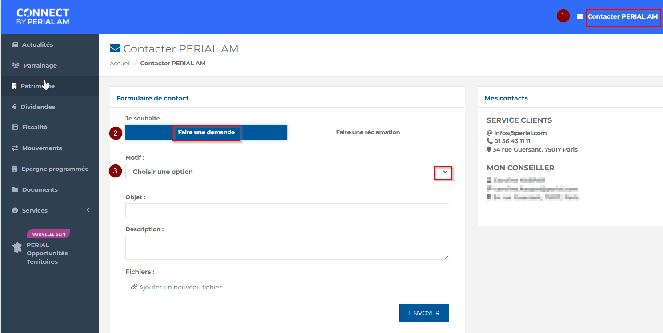Click the CONNECT by PERIAL AM logo
The height and width of the screenshot is (333, 663).
[x=43, y=16]
